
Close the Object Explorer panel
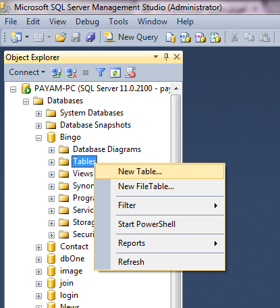pos(177,57)
